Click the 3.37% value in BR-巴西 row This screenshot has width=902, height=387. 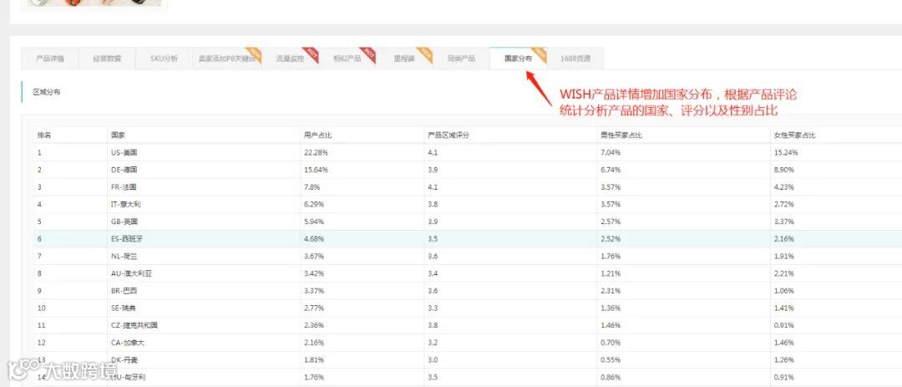pos(314,291)
